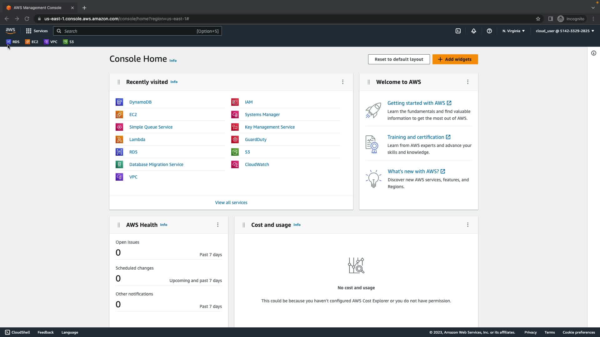
Task: Click the AWS logo home icon
Action: [x=10, y=31]
